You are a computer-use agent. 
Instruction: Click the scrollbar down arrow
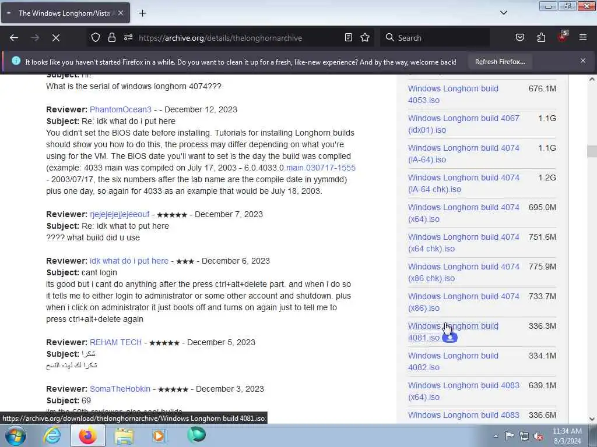pyautogui.click(x=592, y=419)
